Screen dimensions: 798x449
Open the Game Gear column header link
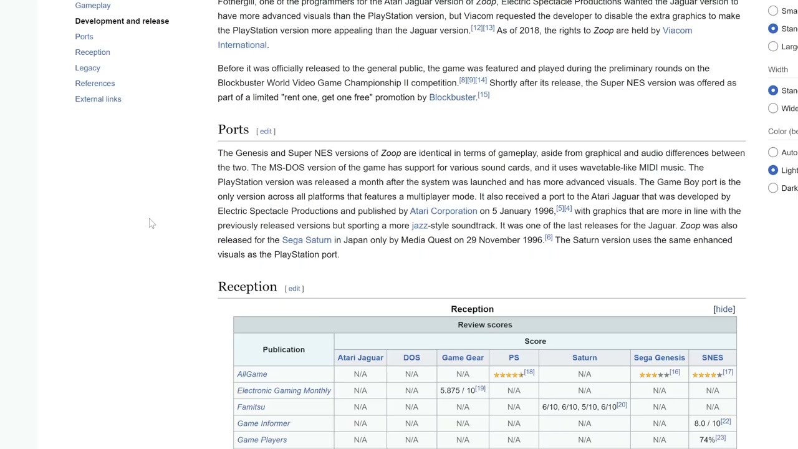coord(463,357)
